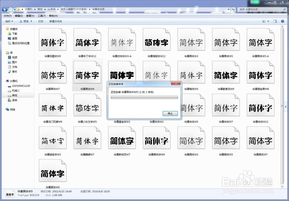Select font file 华康少女文字W5
Screen dimensions: 289x201
pyautogui.click(x=87, y=108)
